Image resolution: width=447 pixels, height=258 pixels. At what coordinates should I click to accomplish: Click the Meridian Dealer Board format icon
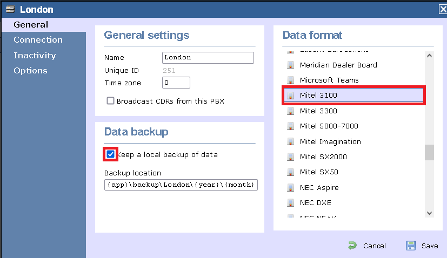[290, 65]
